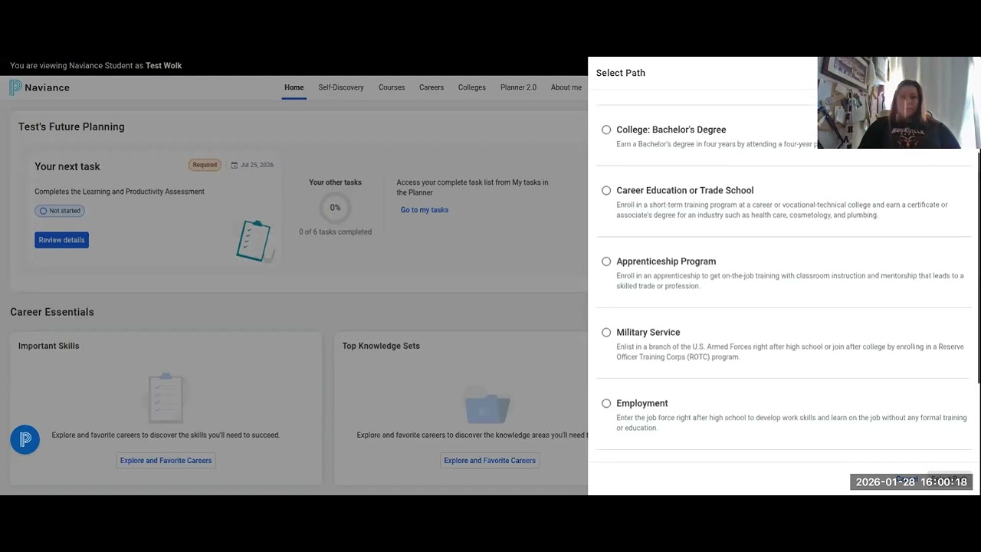Click the Review details button
The height and width of the screenshot is (552, 981).
[61, 240]
